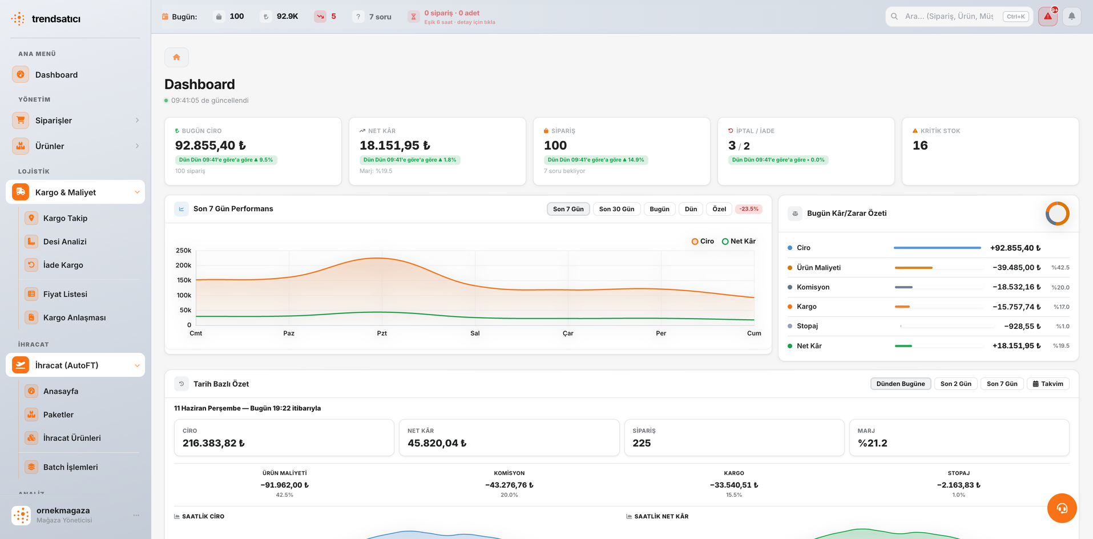This screenshot has height=539, width=1093.
Task: Click the hourglass pending orders icon
Action: tap(414, 17)
